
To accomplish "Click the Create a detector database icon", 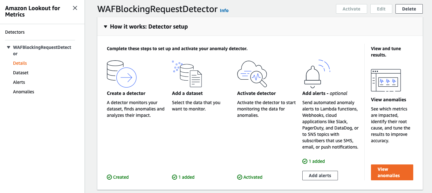I will coord(122,74).
